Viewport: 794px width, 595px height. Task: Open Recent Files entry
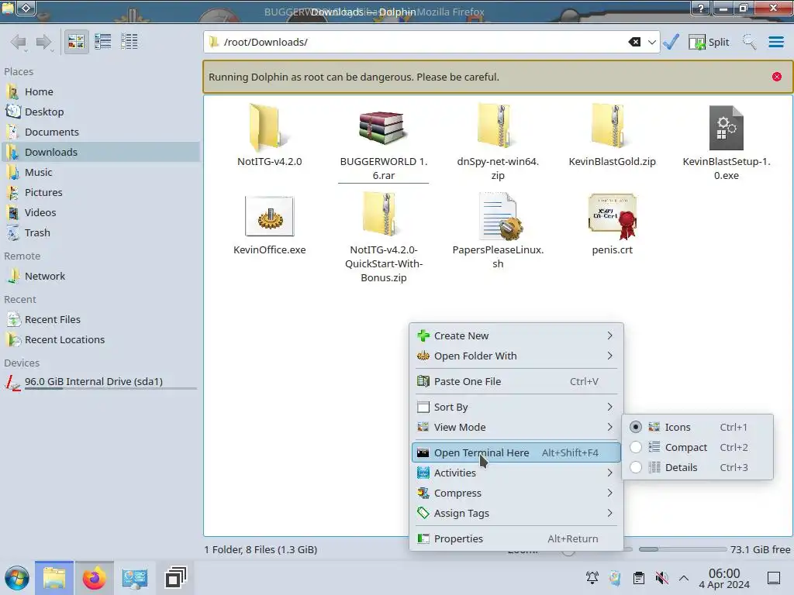100,320
